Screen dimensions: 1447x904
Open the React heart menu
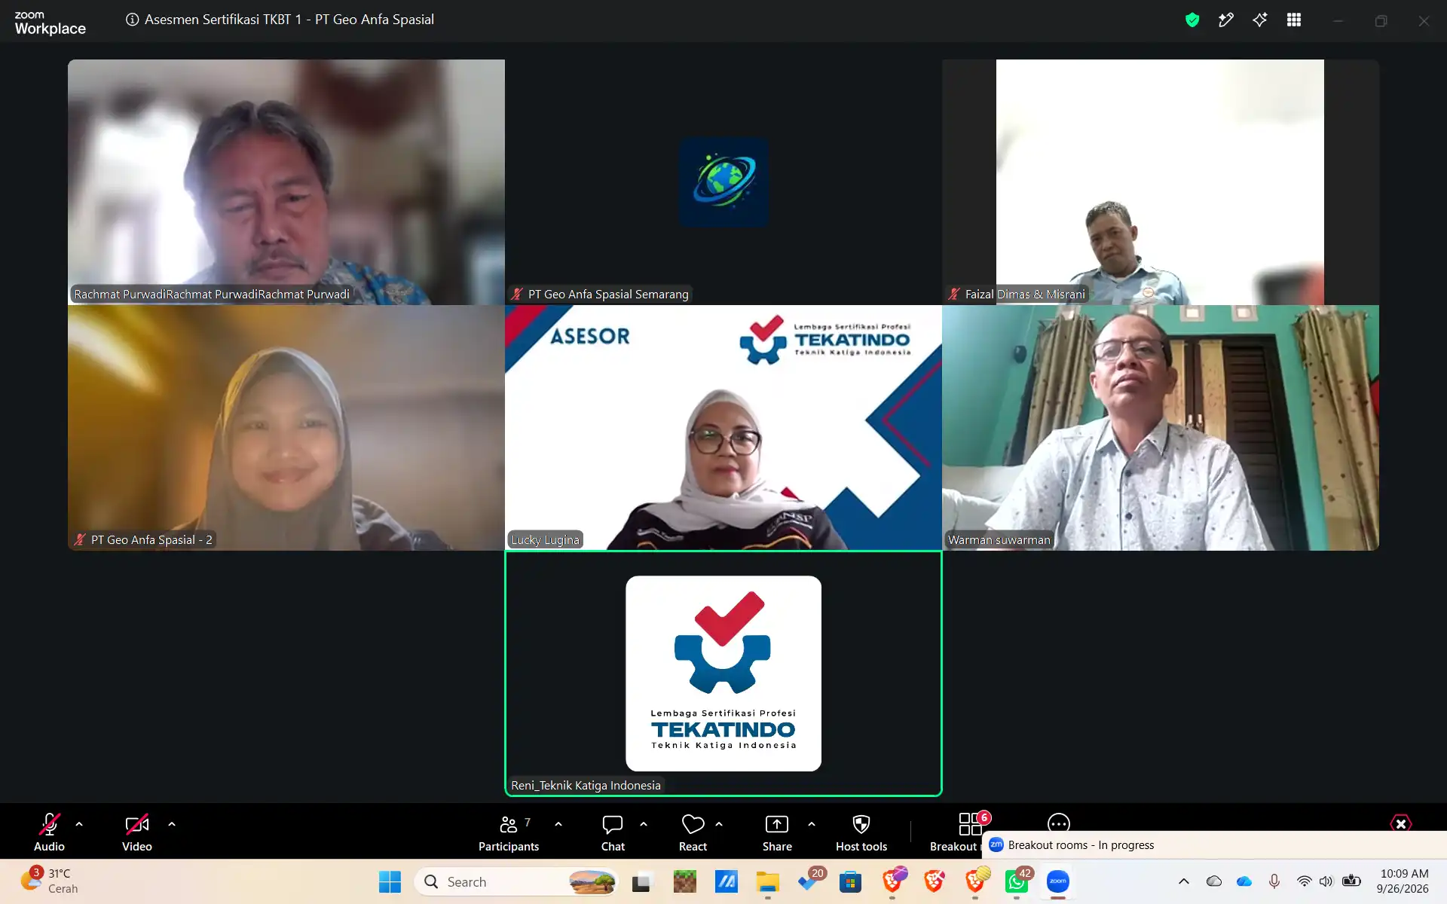(x=693, y=832)
